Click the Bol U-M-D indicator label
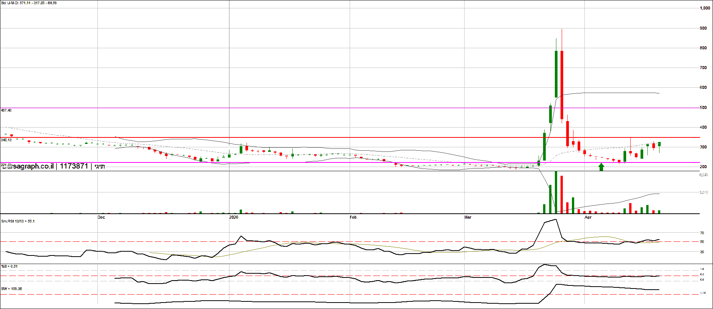Image resolution: width=713 pixels, height=309 pixels. click(x=29, y=3)
